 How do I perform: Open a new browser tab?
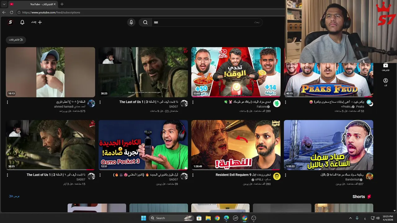coord(62,4)
